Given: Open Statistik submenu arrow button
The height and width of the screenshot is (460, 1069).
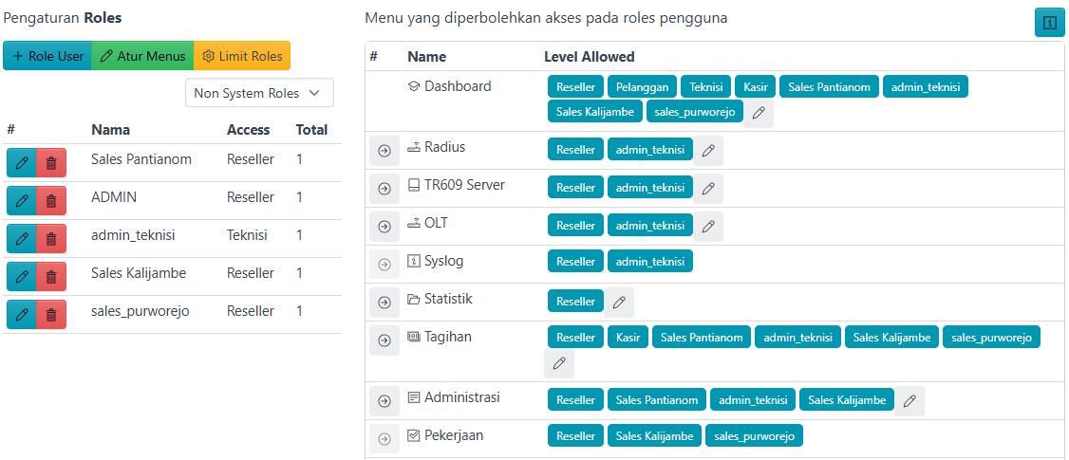Looking at the screenshot, I should [x=384, y=302].
